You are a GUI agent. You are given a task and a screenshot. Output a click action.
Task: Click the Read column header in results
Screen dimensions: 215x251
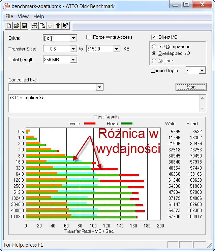[192, 123]
